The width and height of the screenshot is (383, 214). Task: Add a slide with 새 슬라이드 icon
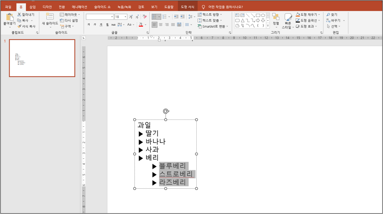pos(50,17)
